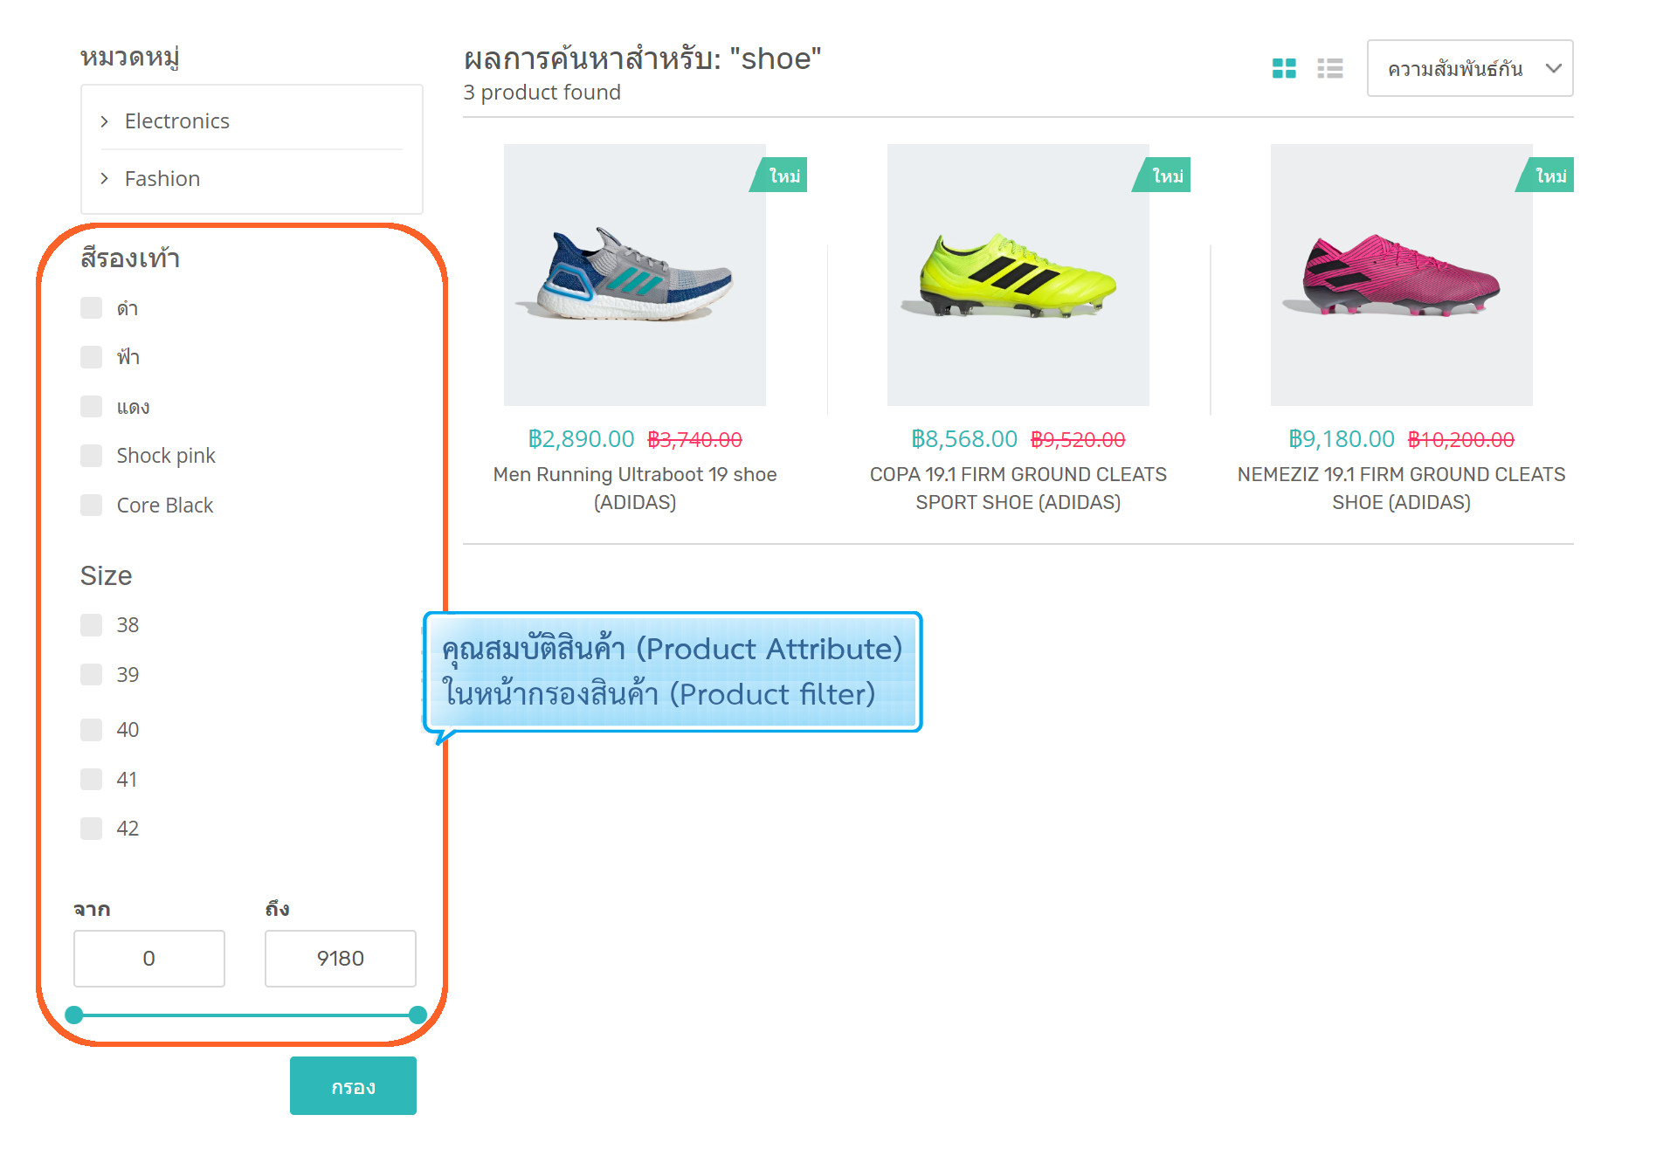Click the right price slider handle

click(x=418, y=1015)
